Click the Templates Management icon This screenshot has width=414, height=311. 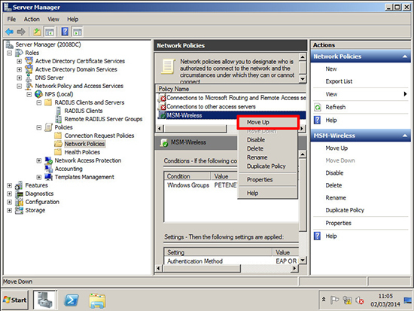click(x=48, y=177)
